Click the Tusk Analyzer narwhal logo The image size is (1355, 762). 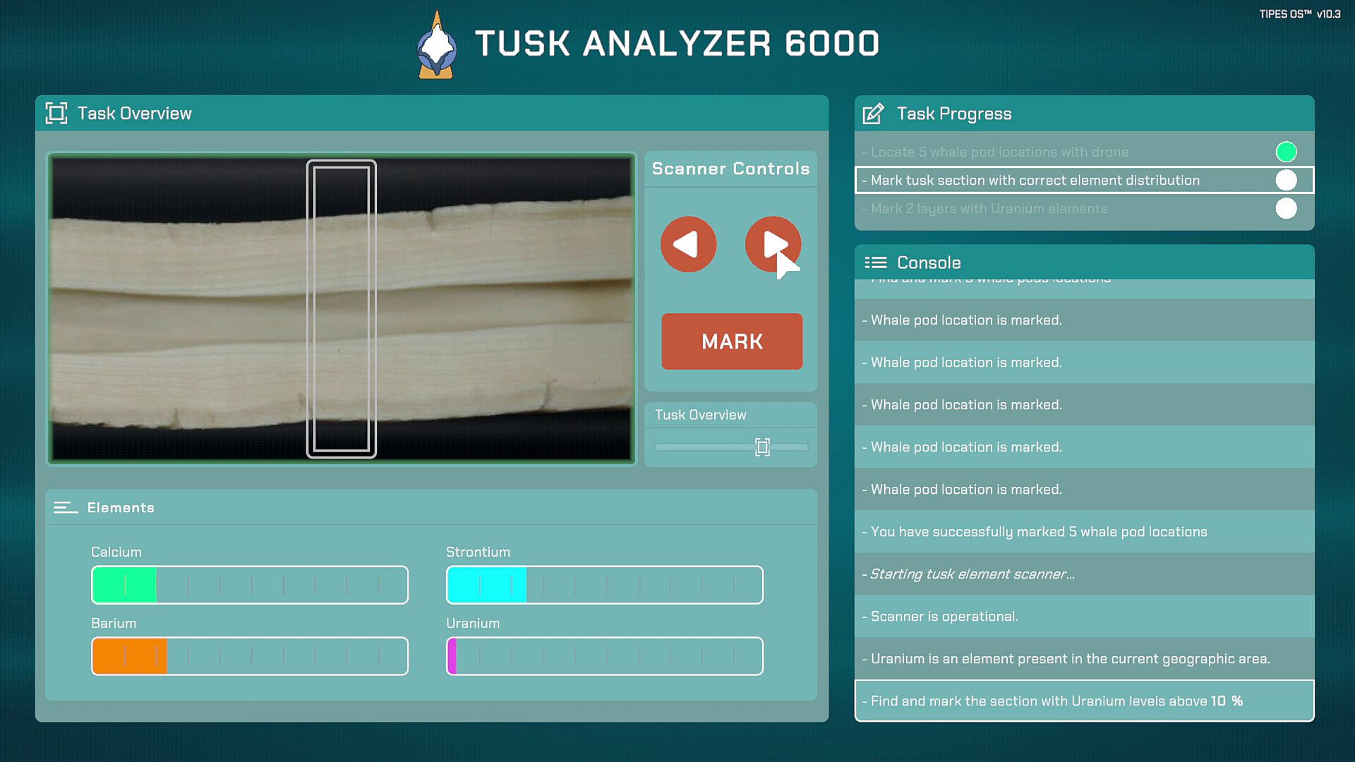(437, 46)
